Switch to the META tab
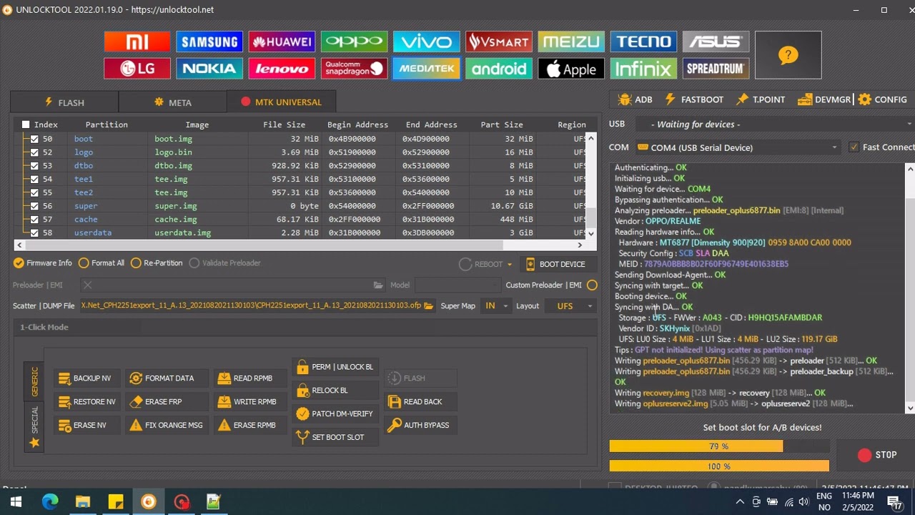 pos(172,102)
